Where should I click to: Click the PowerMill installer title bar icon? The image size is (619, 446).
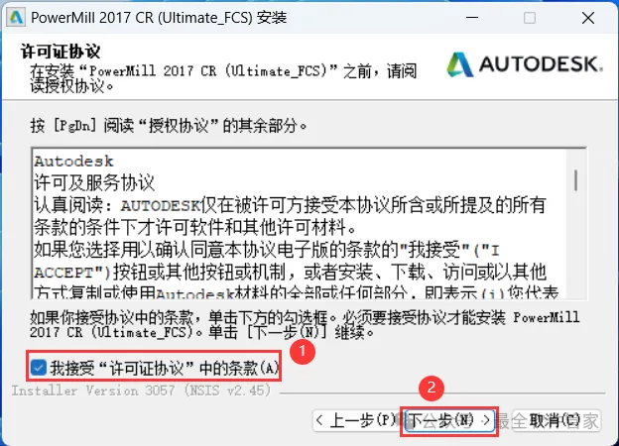(x=16, y=18)
